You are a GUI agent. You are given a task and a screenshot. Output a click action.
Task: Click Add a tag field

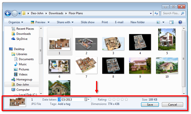click(x=64, y=104)
